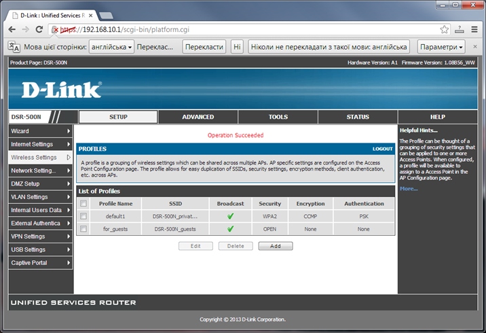Screen dimensions: 486x333
Task: Click the browser back arrow
Action: click(x=11, y=29)
